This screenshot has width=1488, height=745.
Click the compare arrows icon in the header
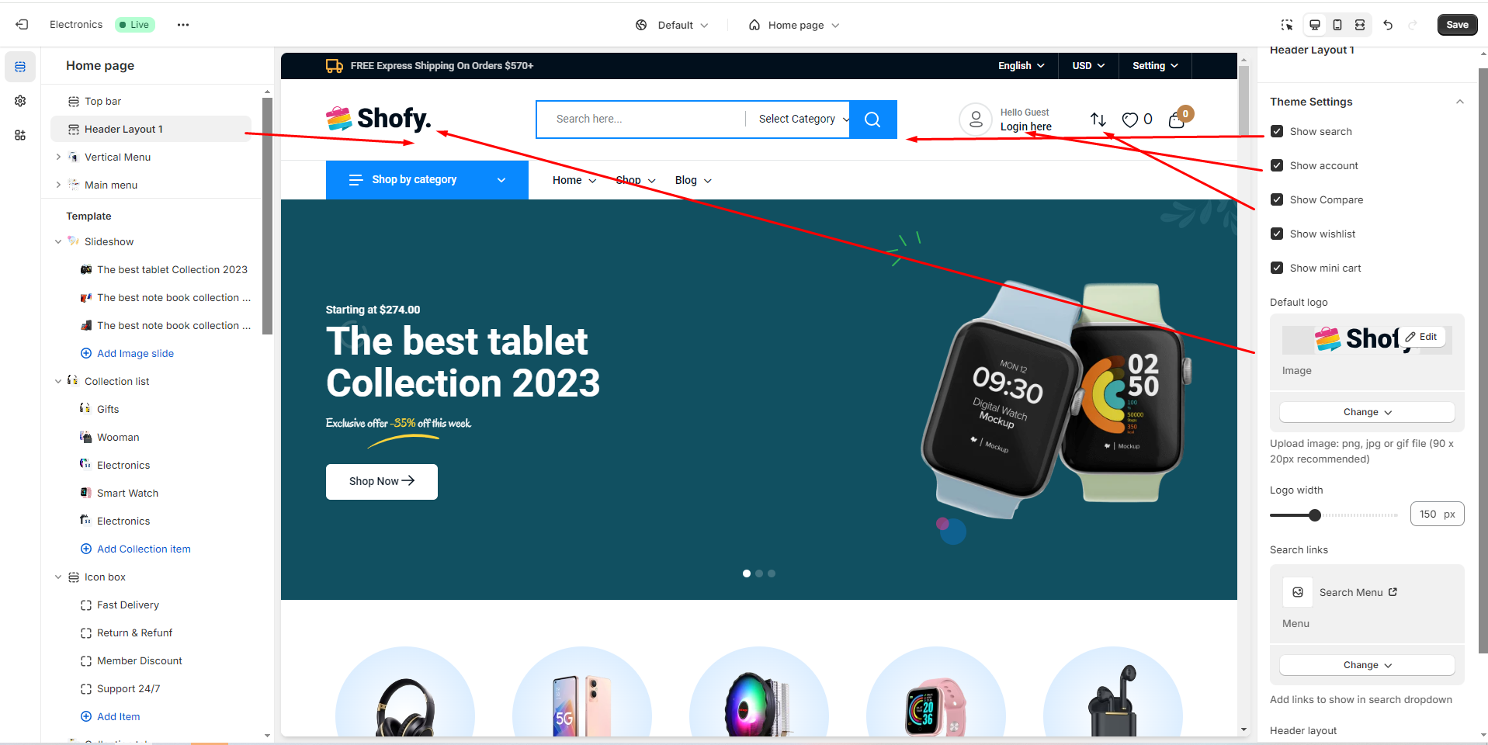tap(1098, 120)
